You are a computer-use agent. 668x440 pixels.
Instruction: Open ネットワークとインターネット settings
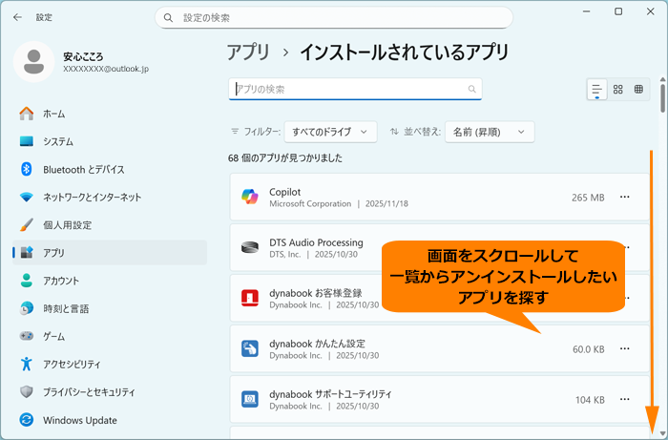click(x=110, y=198)
